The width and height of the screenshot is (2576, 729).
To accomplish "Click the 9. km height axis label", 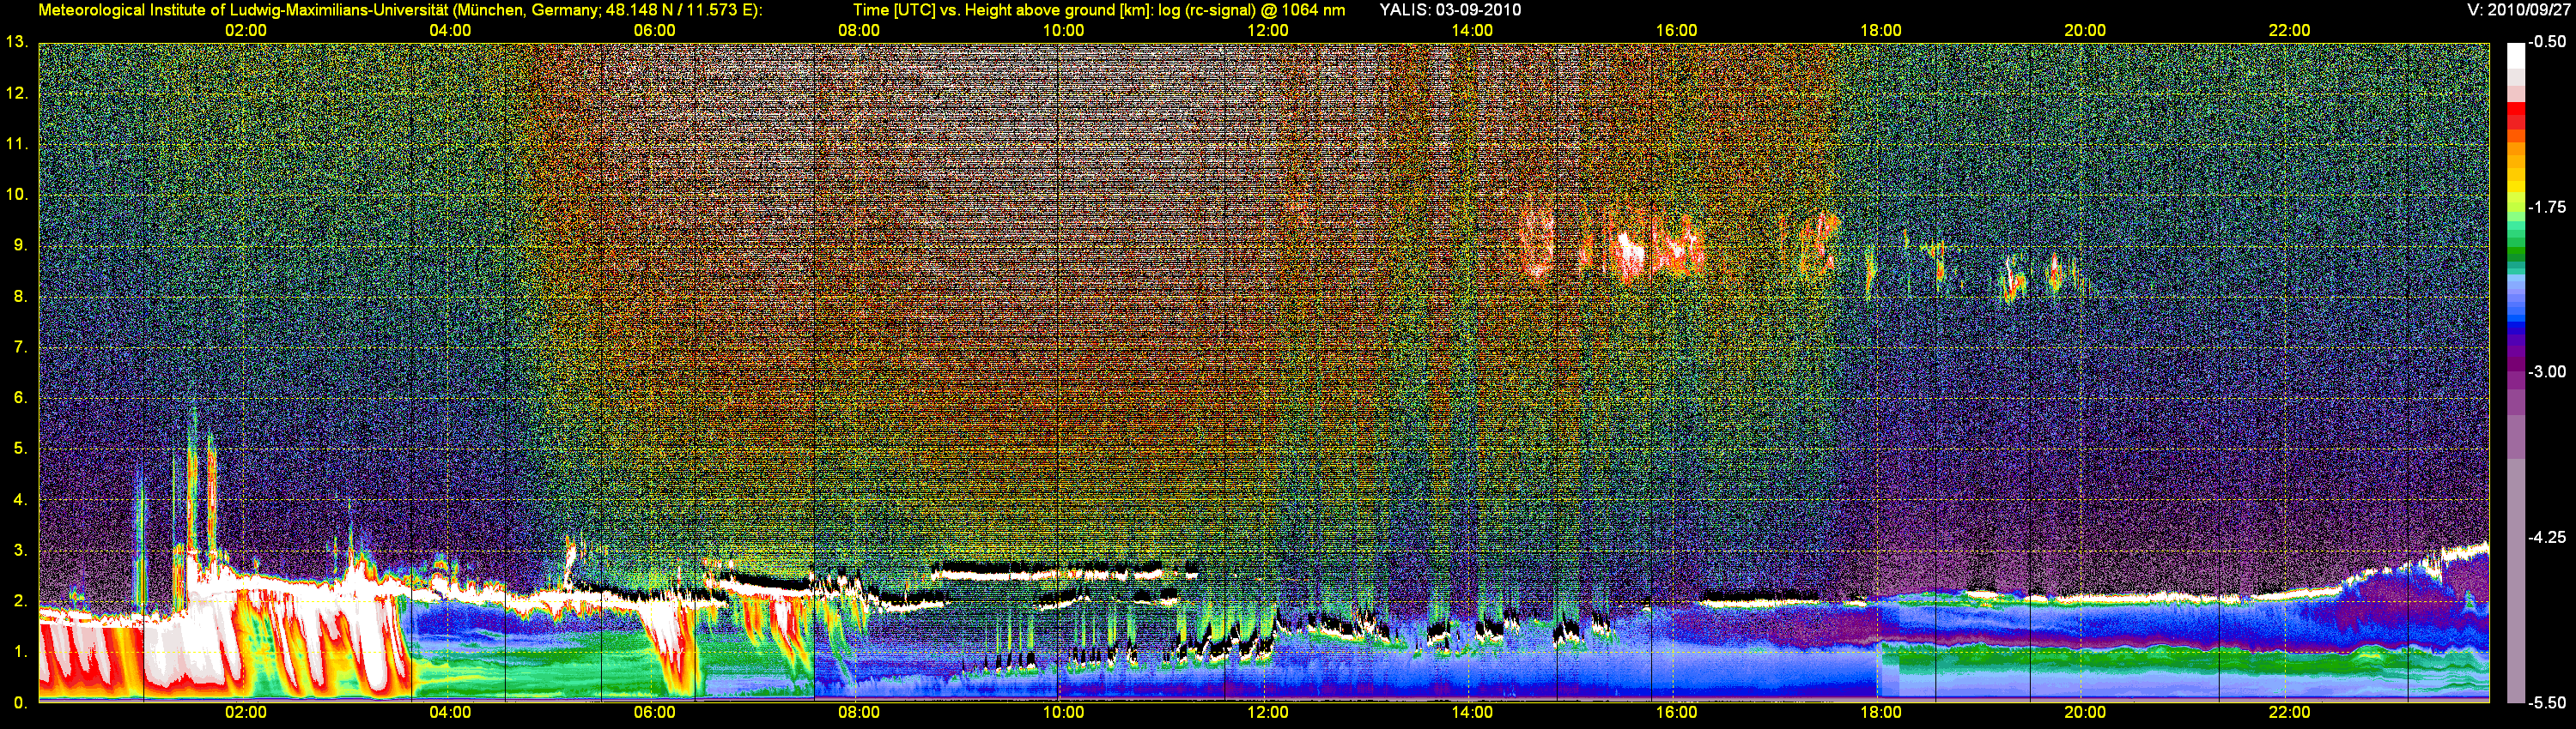I will click(x=21, y=244).
